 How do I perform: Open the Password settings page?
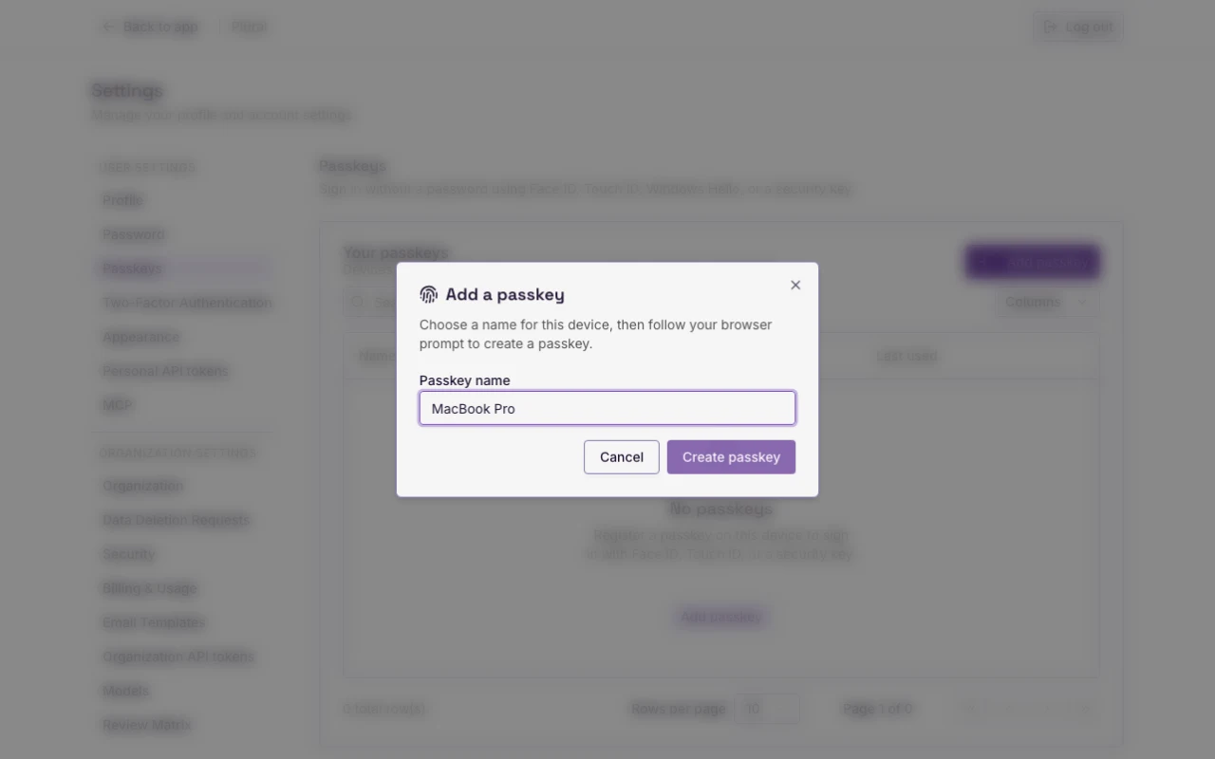point(133,234)
